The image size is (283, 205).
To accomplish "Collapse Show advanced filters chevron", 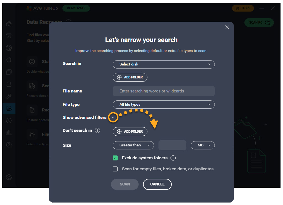I will 113,117.
